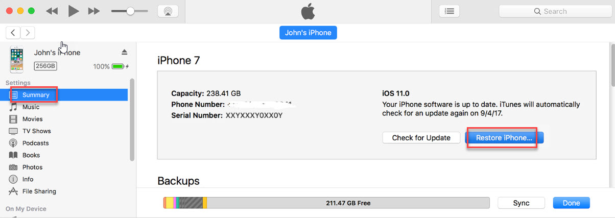Open the list view menu button
This screenshot has width=615, height=218.
(x=450, y=11)
